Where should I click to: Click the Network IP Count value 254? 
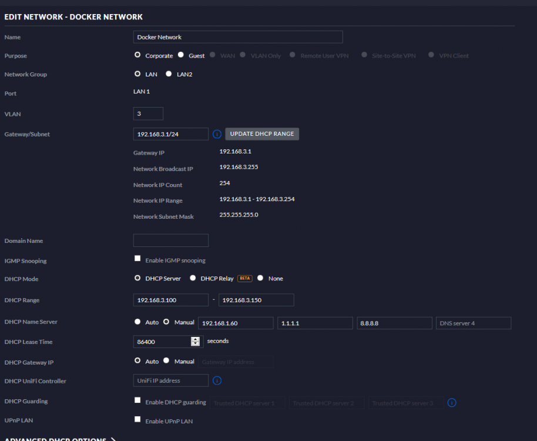(224, 183)
